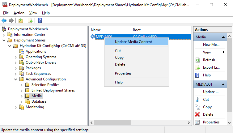
Task: Open the Help menu in menu bar
Action: pyautogui.click(x=46, y=13)
